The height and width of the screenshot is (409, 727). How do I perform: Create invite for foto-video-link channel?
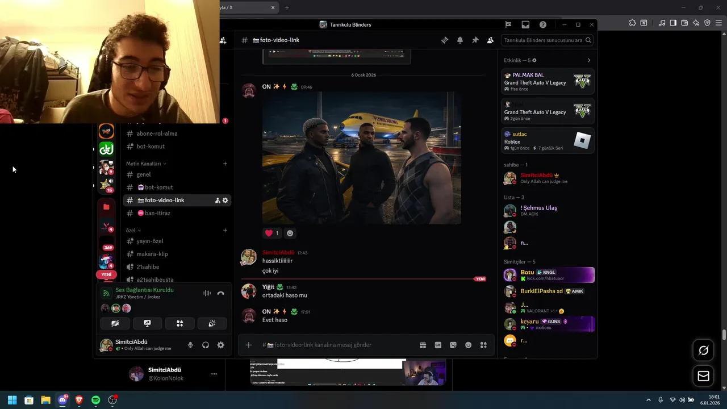point(218,201)
